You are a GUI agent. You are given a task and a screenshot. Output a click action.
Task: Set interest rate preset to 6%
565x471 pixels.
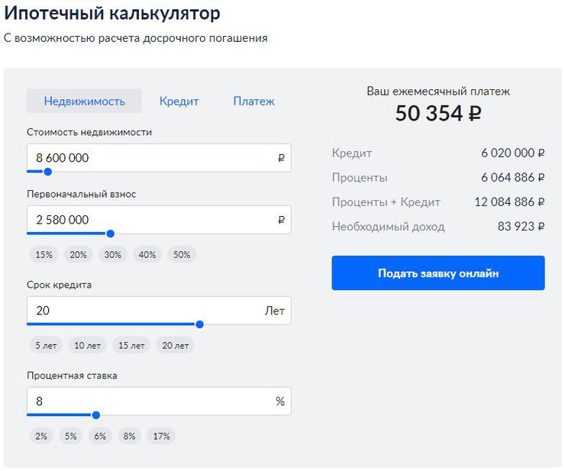click(99, 437)
